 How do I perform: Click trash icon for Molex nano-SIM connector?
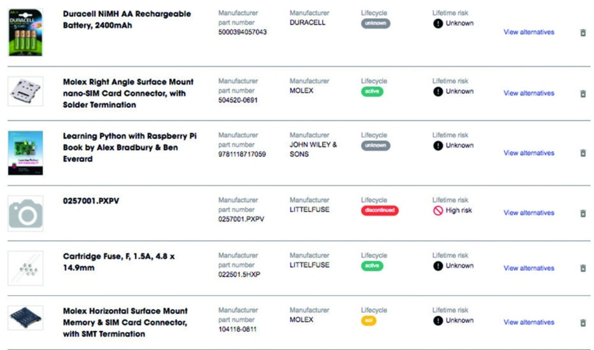pyautogui.click(x=583, y=94)
